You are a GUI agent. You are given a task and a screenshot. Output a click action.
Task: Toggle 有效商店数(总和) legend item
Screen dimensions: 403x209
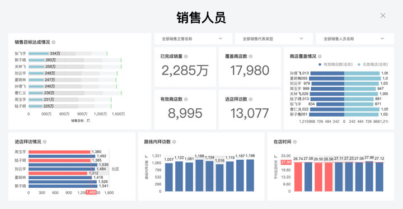point(335,64)
